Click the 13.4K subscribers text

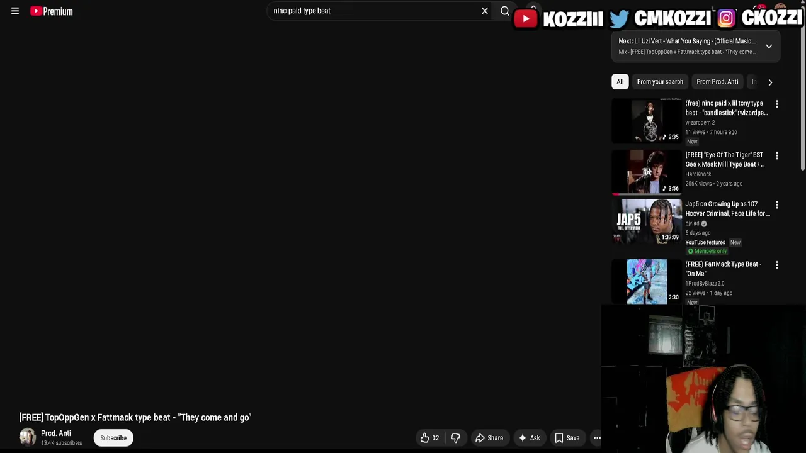61,444
